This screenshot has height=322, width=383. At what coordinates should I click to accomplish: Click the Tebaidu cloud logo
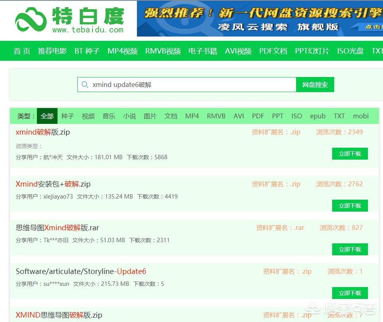point(31,19)
